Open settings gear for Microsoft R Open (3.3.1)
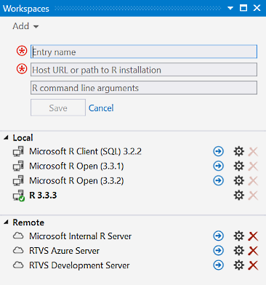The height and width of the screenshot is (285, 266). 238,166
